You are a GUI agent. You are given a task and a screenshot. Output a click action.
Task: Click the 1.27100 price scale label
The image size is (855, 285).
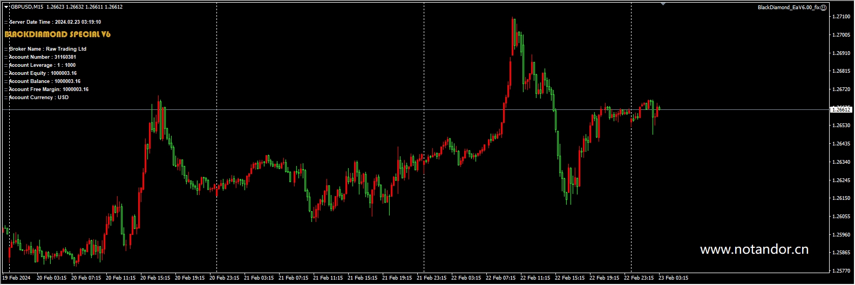click(841, 17)
